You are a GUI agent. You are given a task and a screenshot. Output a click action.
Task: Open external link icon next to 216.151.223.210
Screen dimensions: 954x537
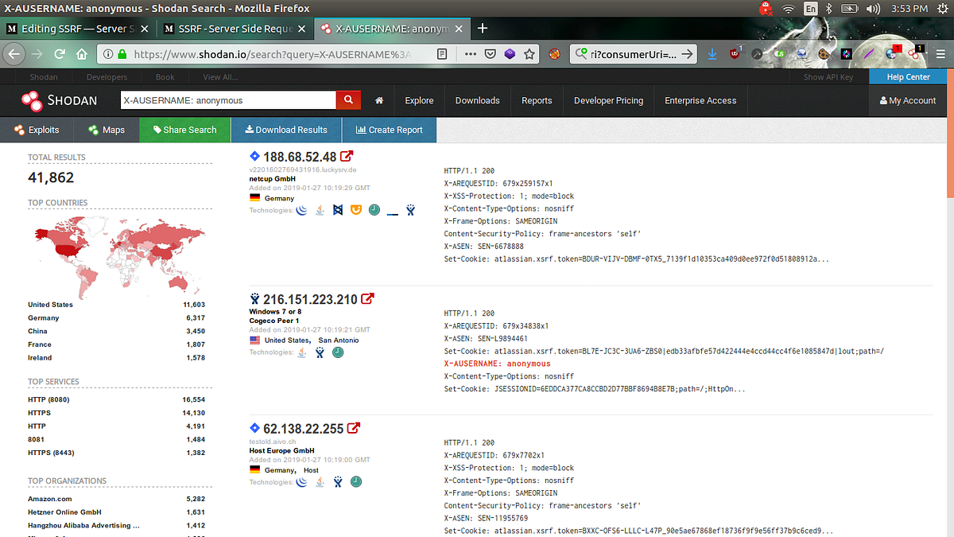click(x=367, y=299)
